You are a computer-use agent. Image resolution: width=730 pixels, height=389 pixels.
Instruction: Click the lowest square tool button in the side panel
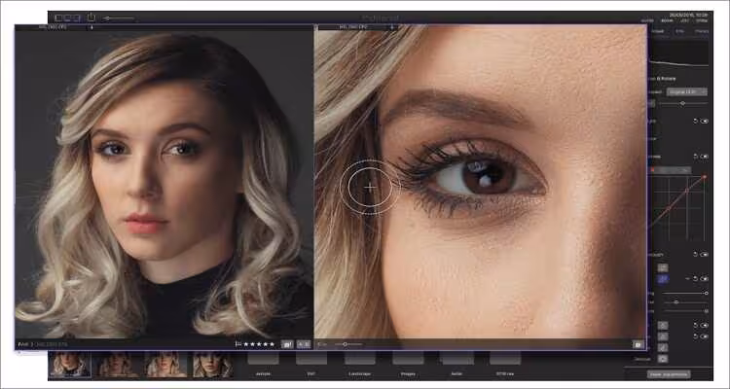click(663, 359)
